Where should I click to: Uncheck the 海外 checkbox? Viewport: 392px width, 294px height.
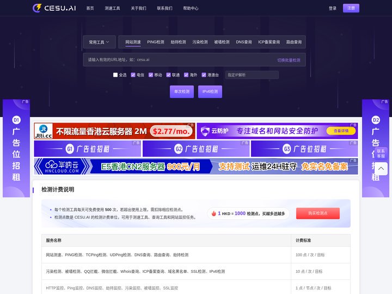coord(186,75)
